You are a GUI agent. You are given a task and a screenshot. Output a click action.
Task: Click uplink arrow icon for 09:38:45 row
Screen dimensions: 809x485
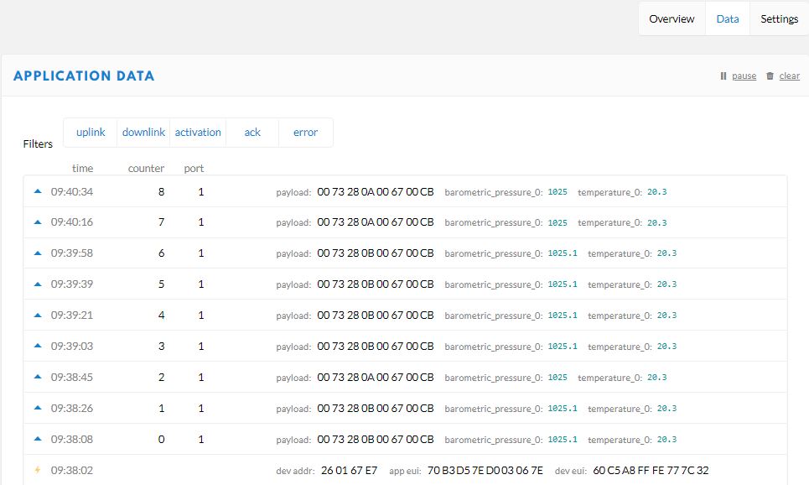[x=37, y=377]
